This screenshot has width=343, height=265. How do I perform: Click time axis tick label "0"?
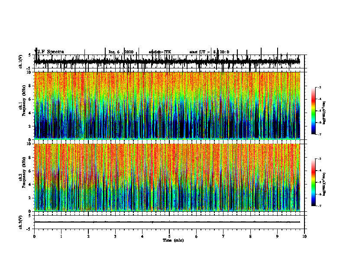coord(34,236)
